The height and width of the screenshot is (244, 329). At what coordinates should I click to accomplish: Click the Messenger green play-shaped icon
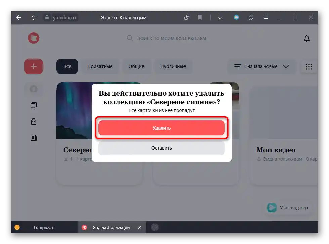[x=272, y=208]
